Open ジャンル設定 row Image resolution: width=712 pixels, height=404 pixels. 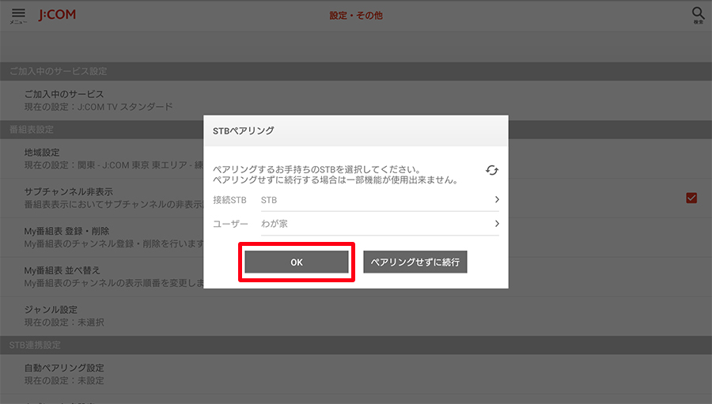pos(356,316)
